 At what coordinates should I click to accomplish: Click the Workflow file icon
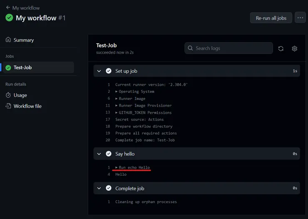pos(8,106)
